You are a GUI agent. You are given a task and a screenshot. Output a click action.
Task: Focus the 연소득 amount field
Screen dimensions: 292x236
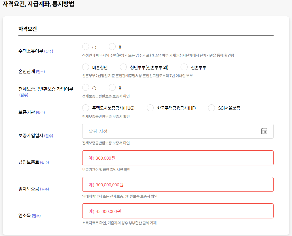(178, 211)
